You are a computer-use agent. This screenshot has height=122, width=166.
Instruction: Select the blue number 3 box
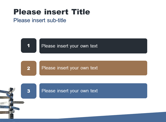28,91
